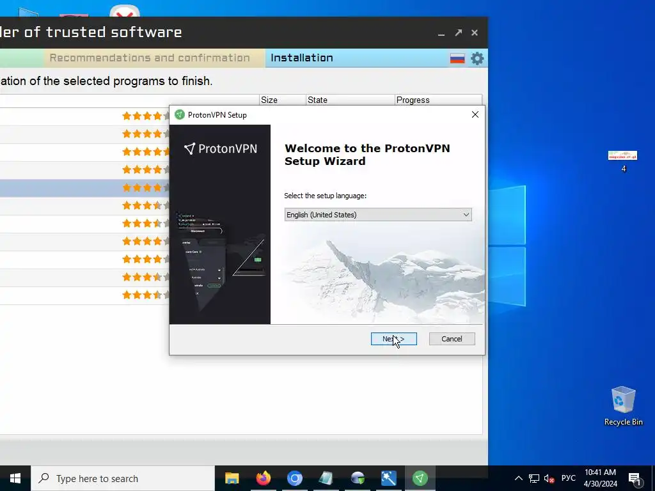
Task: Click the taskbar search box
Action: pos(123,478)
